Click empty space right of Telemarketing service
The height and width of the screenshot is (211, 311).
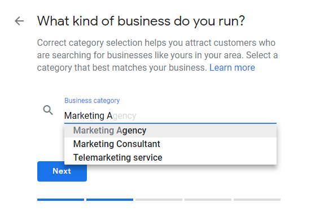pyautogui.click(x=218, y=157)
